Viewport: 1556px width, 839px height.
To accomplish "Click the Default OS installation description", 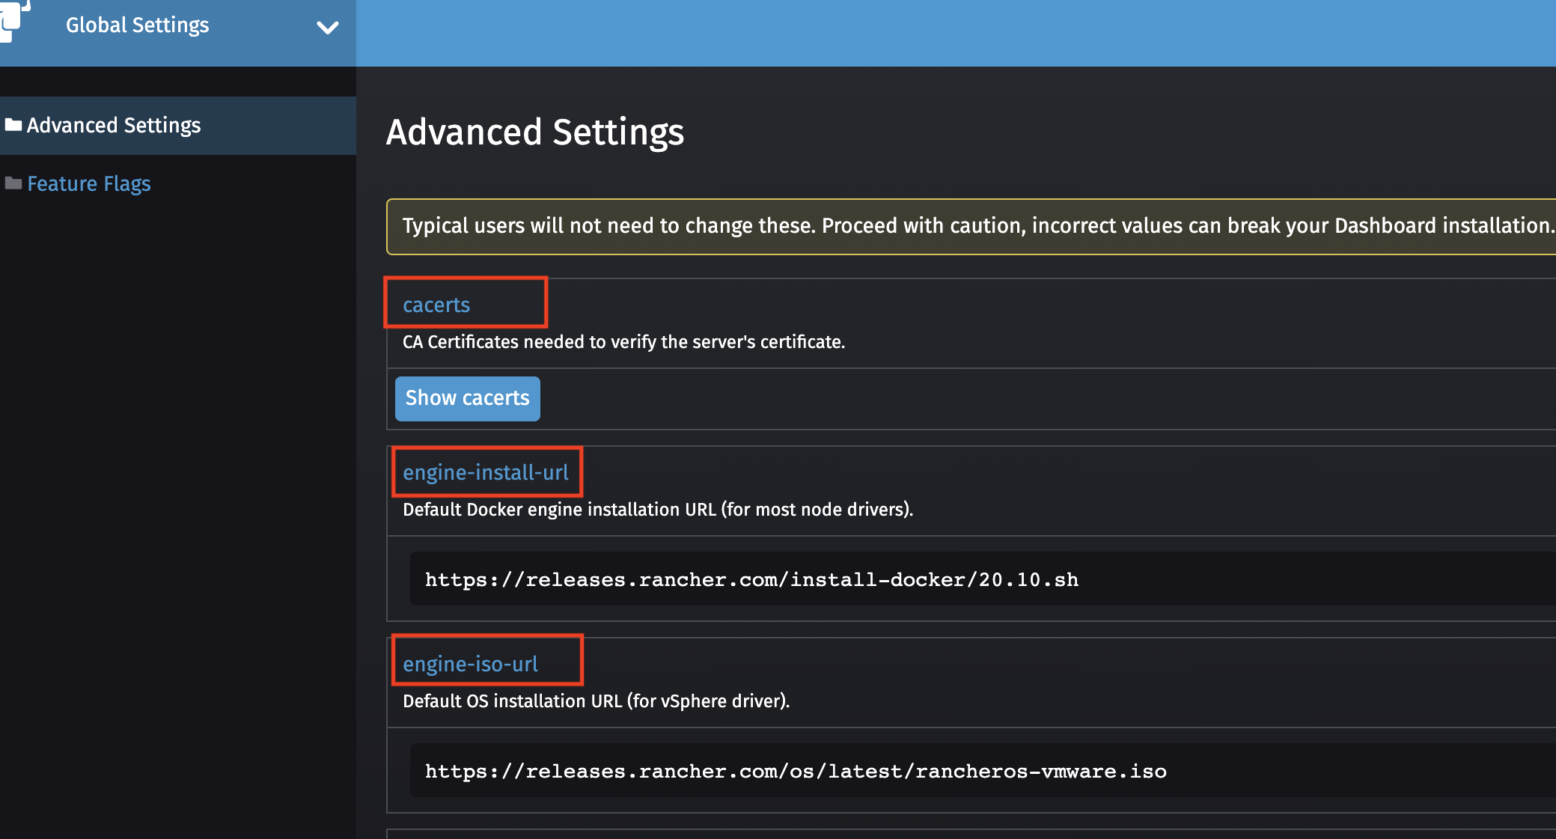I will coord(597,701).
